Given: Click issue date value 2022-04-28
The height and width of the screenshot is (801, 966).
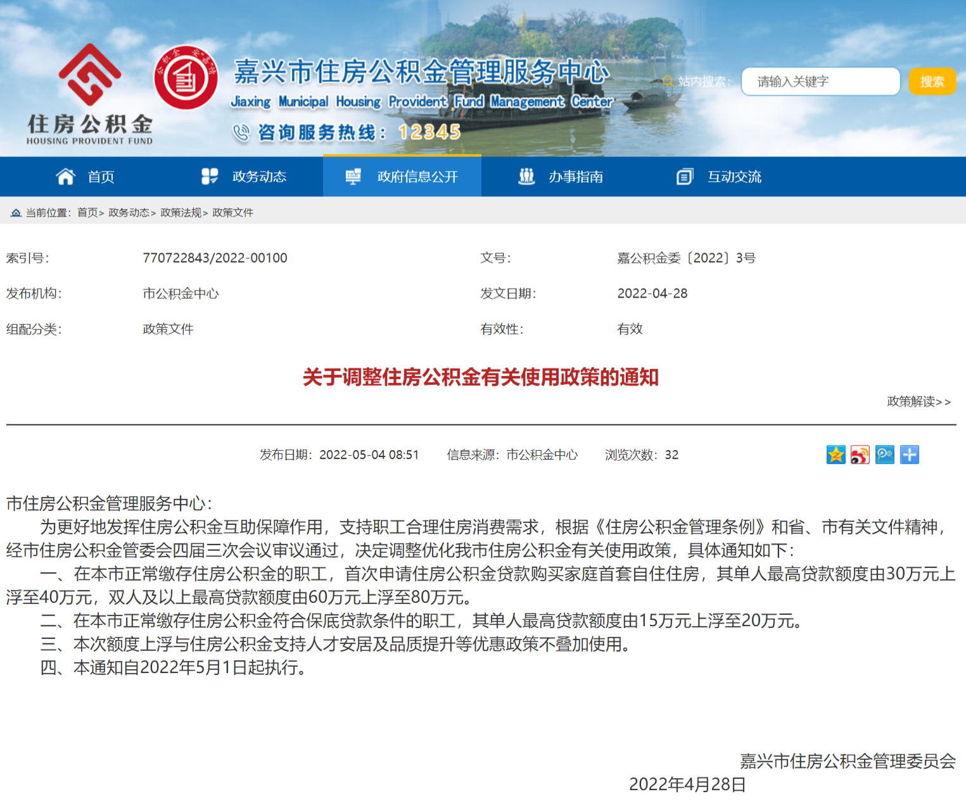Looking at the screenshot, I should pyautogui.click(x=652, y=293).
